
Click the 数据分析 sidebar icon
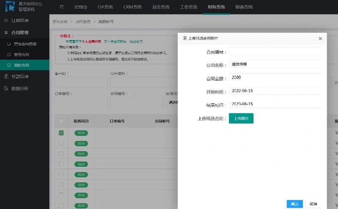tap(6, 88)
